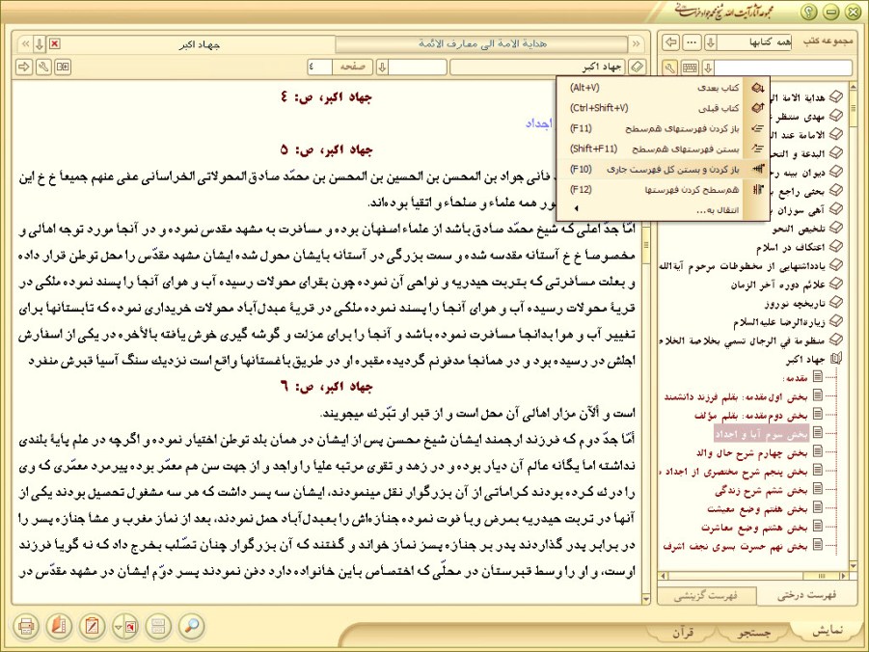Choose کتاب بعدی from the menu

click(x=663, y=88)
